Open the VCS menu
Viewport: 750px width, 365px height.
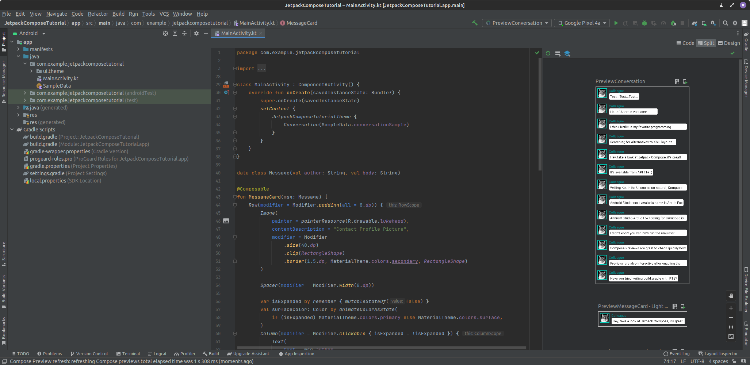(x=164, y=14)
